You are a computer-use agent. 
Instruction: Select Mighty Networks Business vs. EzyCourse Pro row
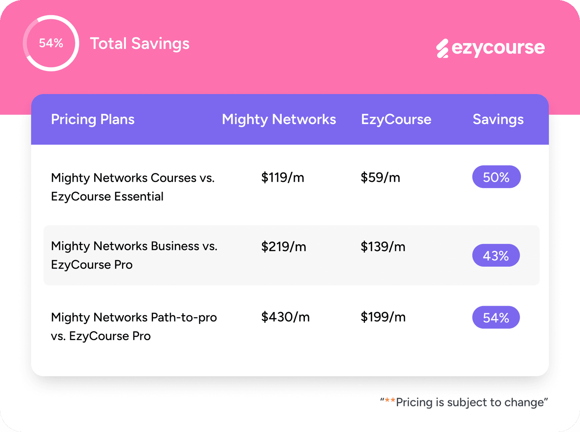(x=134, y=255)
